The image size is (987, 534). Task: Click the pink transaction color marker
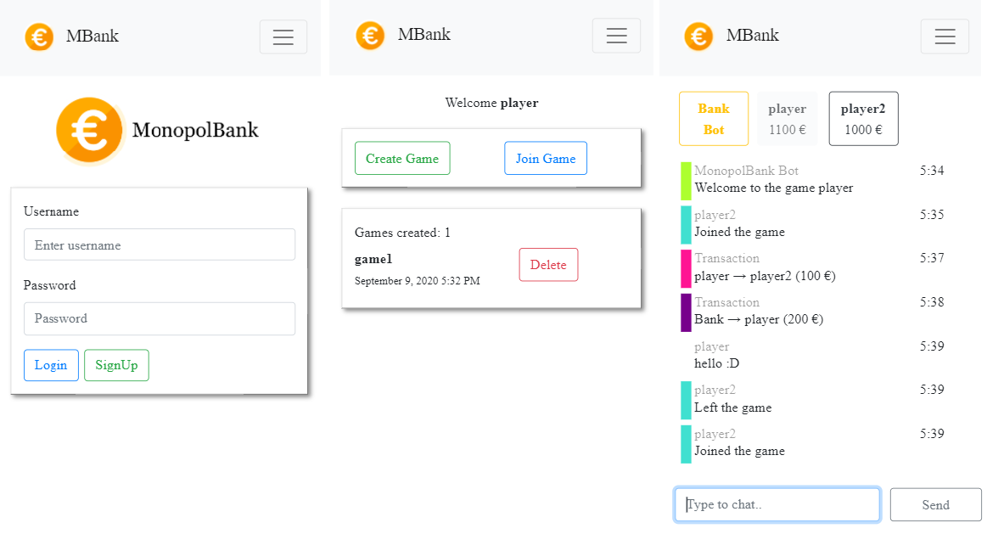click(x=686, y=268)
